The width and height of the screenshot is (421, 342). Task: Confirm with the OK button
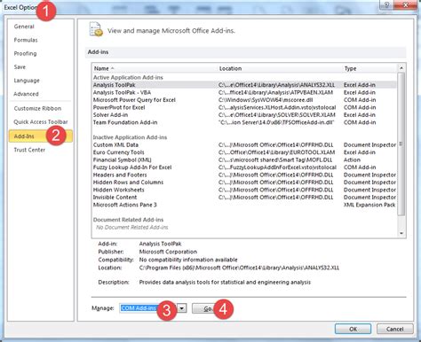coord(353,329)
